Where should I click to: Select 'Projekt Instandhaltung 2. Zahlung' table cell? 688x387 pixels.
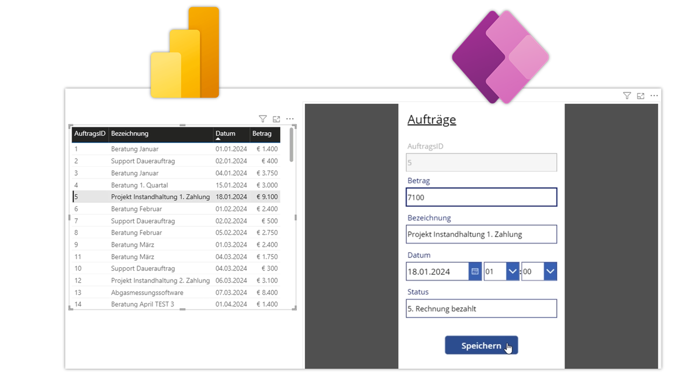pyautogui.click(x=160, y=281)
